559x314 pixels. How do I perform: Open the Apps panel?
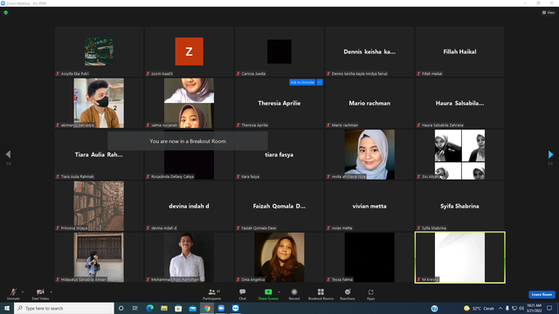(x=370, y=294)
